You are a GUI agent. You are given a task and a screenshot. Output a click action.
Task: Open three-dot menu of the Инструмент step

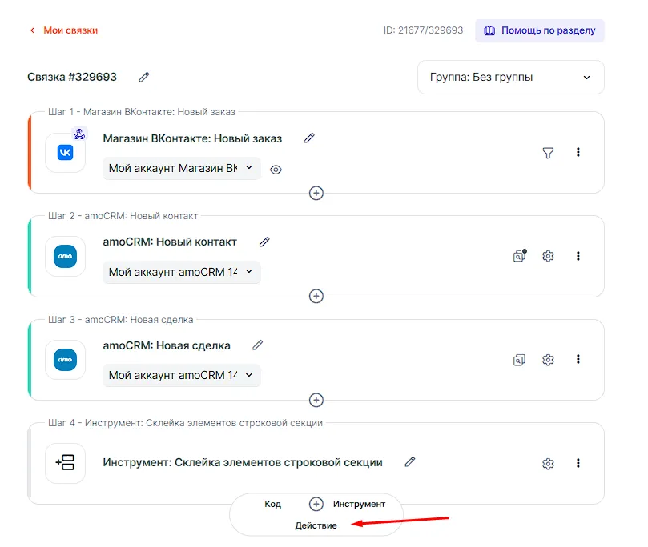point(578,464)
